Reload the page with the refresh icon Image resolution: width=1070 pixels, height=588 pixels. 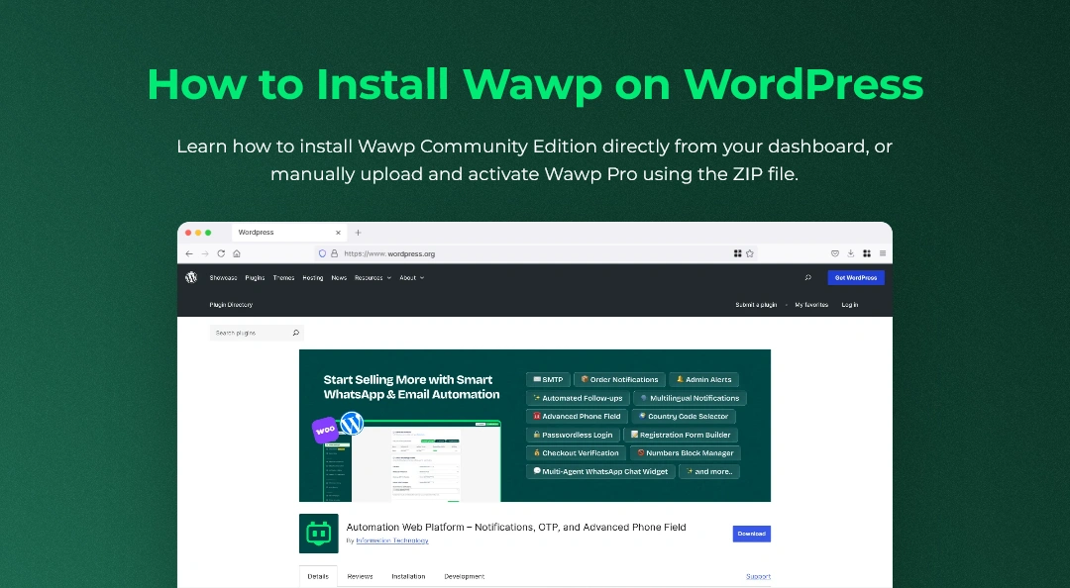221,253
